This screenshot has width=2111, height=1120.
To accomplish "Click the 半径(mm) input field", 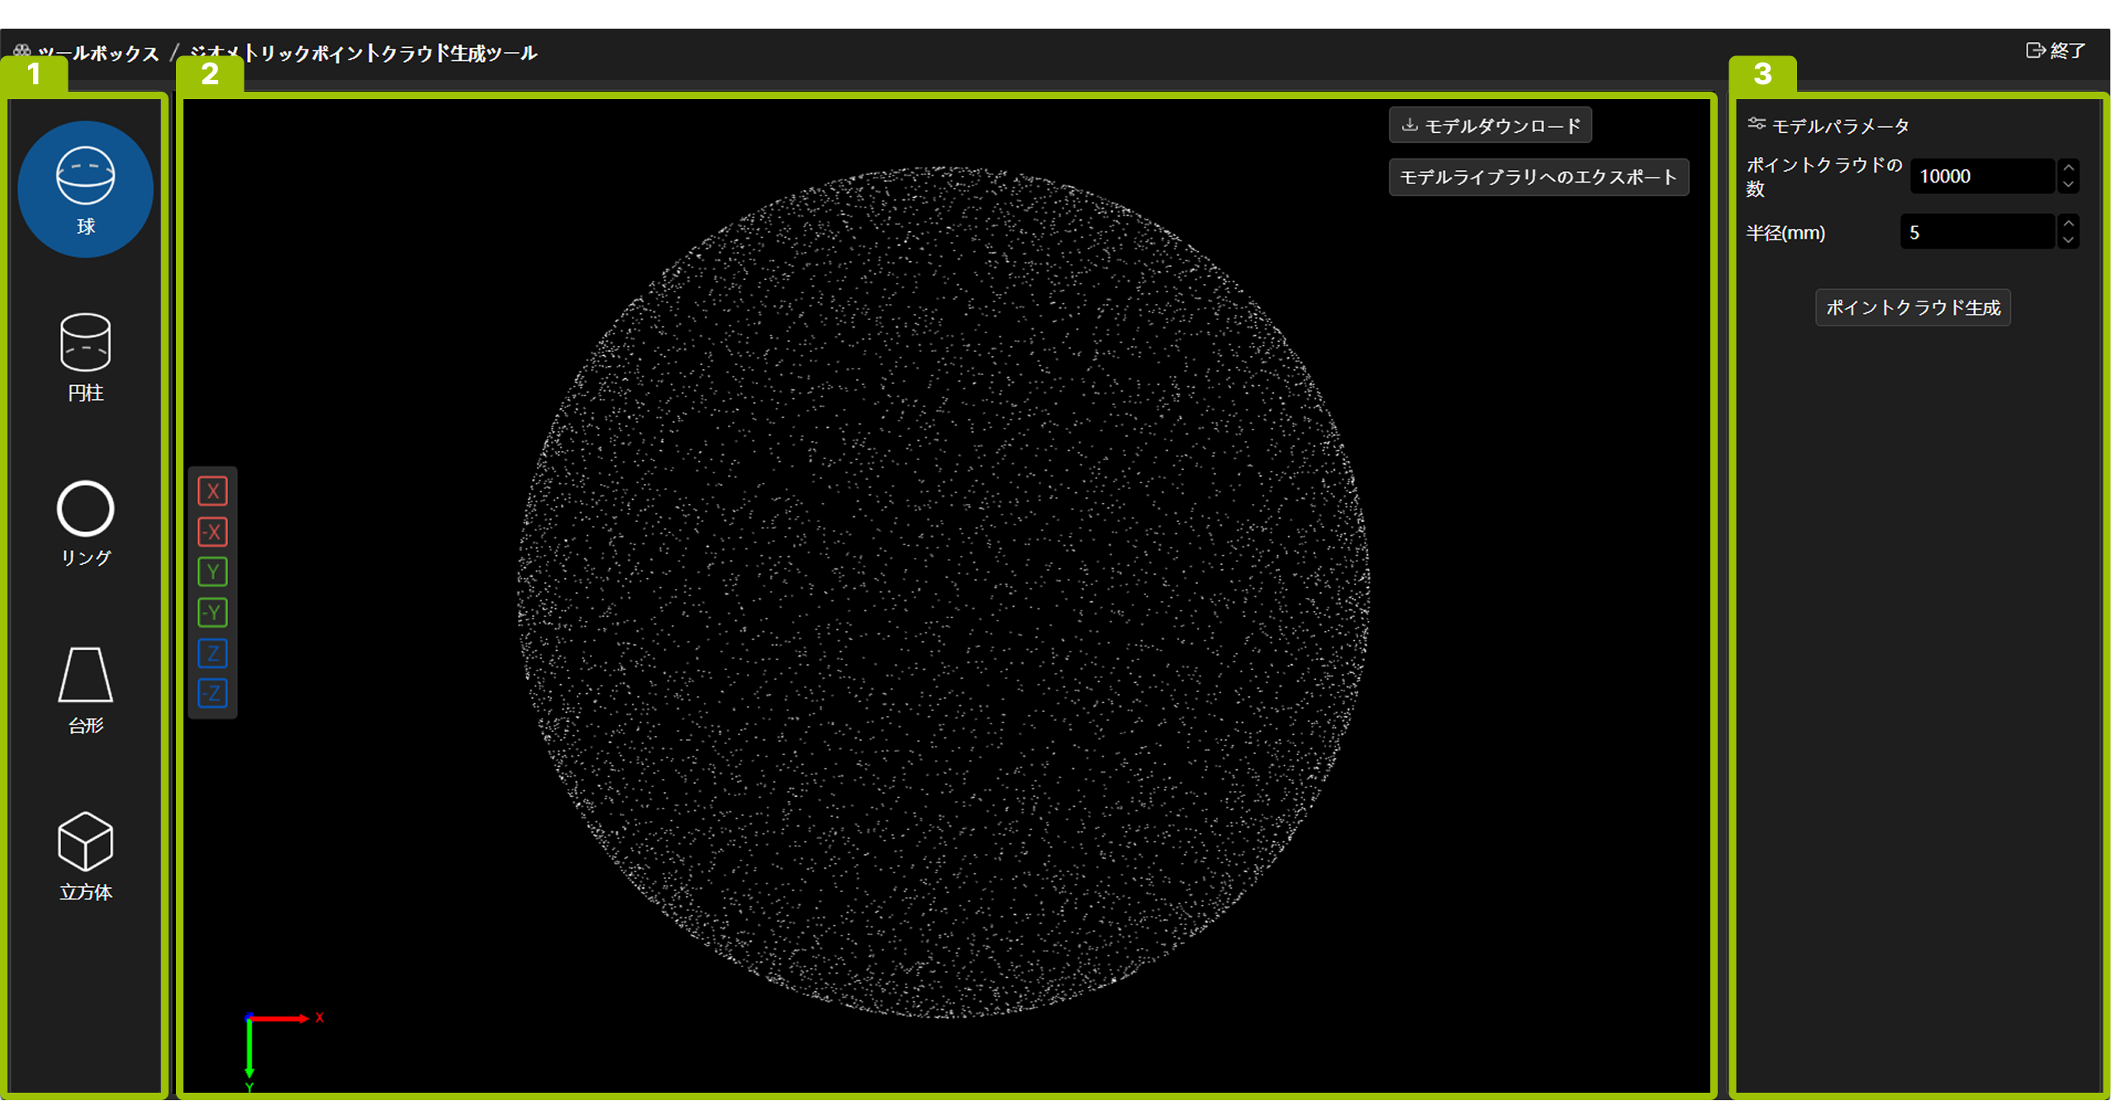I will pyautogui.click(x=1976, y=233).
